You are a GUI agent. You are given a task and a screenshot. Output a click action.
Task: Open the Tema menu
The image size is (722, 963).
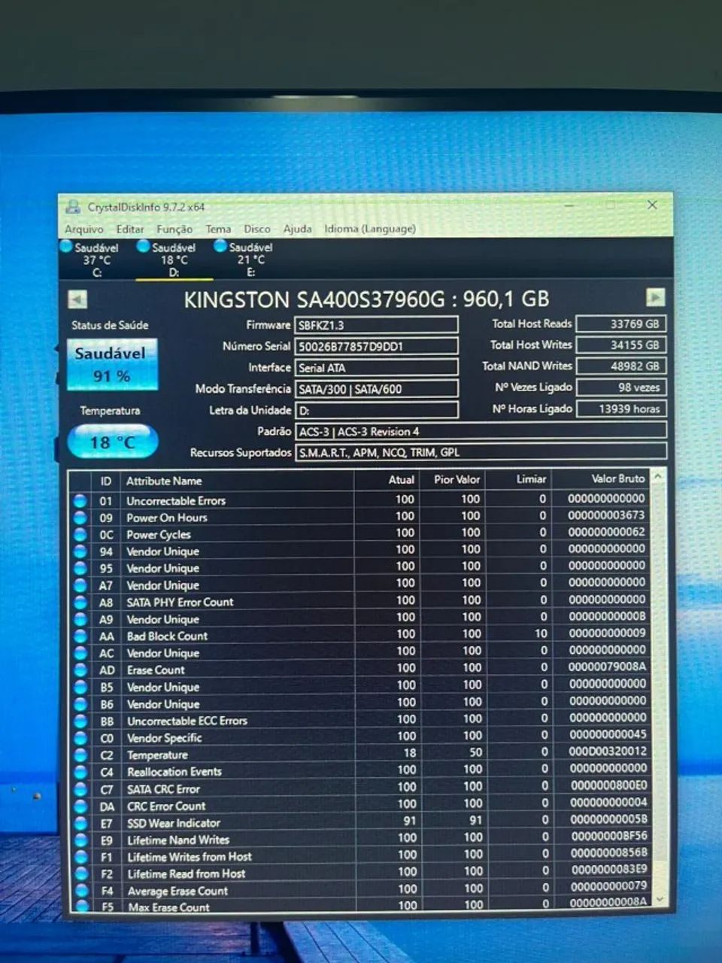[x=218, y=229]
